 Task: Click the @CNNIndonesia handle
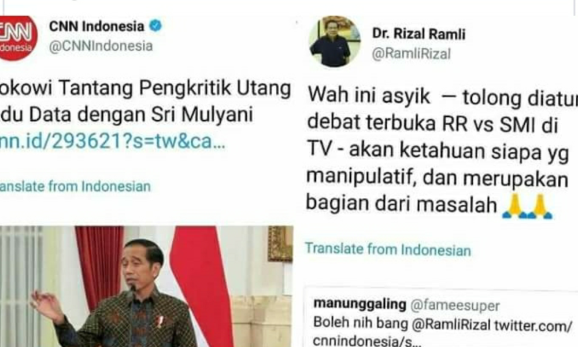101,46
